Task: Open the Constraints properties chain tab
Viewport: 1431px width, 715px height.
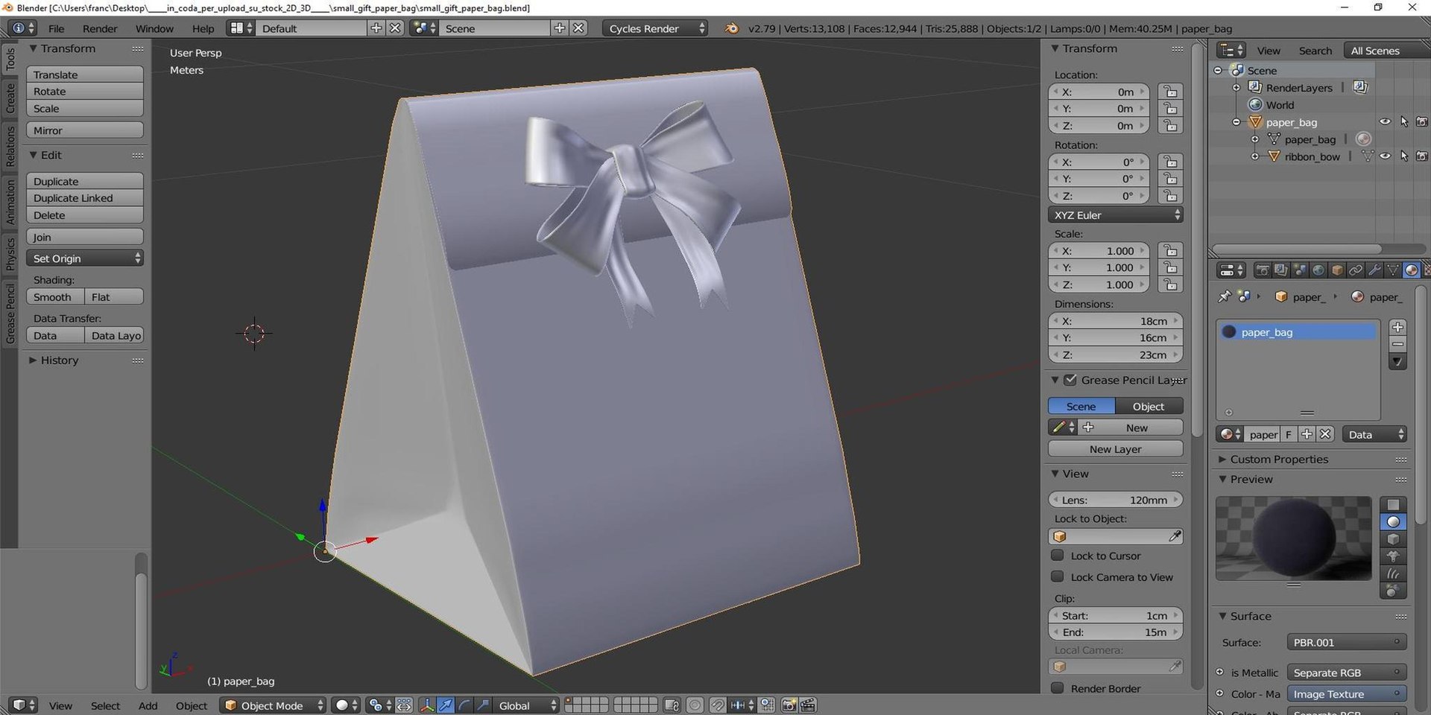Action: pos(1356,270)
